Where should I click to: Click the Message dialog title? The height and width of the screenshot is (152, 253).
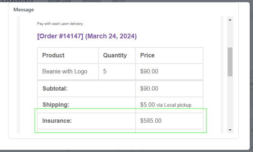click(x=24, y=9)
